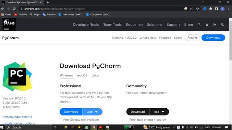
Task: Download PyCharm Professional
Action: (x=71, y=112)
